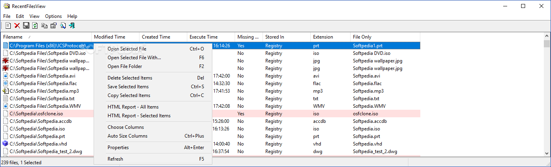Choose Open Selected File in context menu
Screen dimensions: 551x167
point(153,49)
